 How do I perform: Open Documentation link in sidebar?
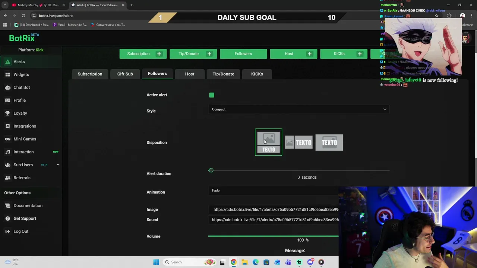[28, 205]
